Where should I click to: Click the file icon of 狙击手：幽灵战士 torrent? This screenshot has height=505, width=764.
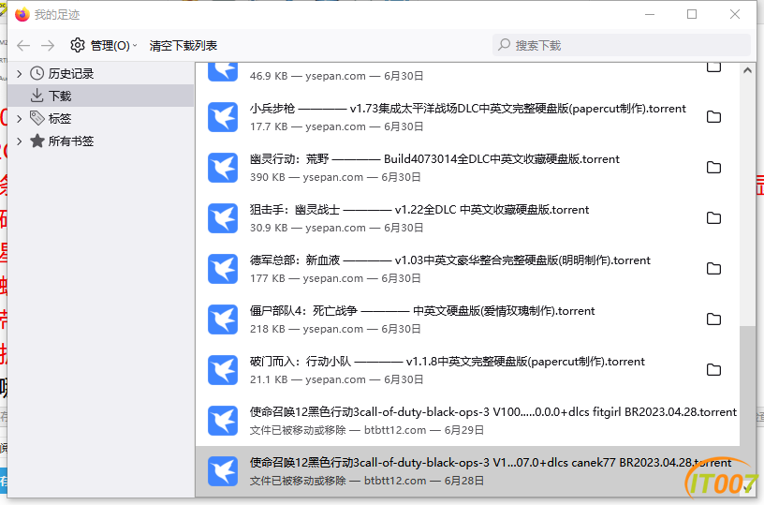(223, 218)
